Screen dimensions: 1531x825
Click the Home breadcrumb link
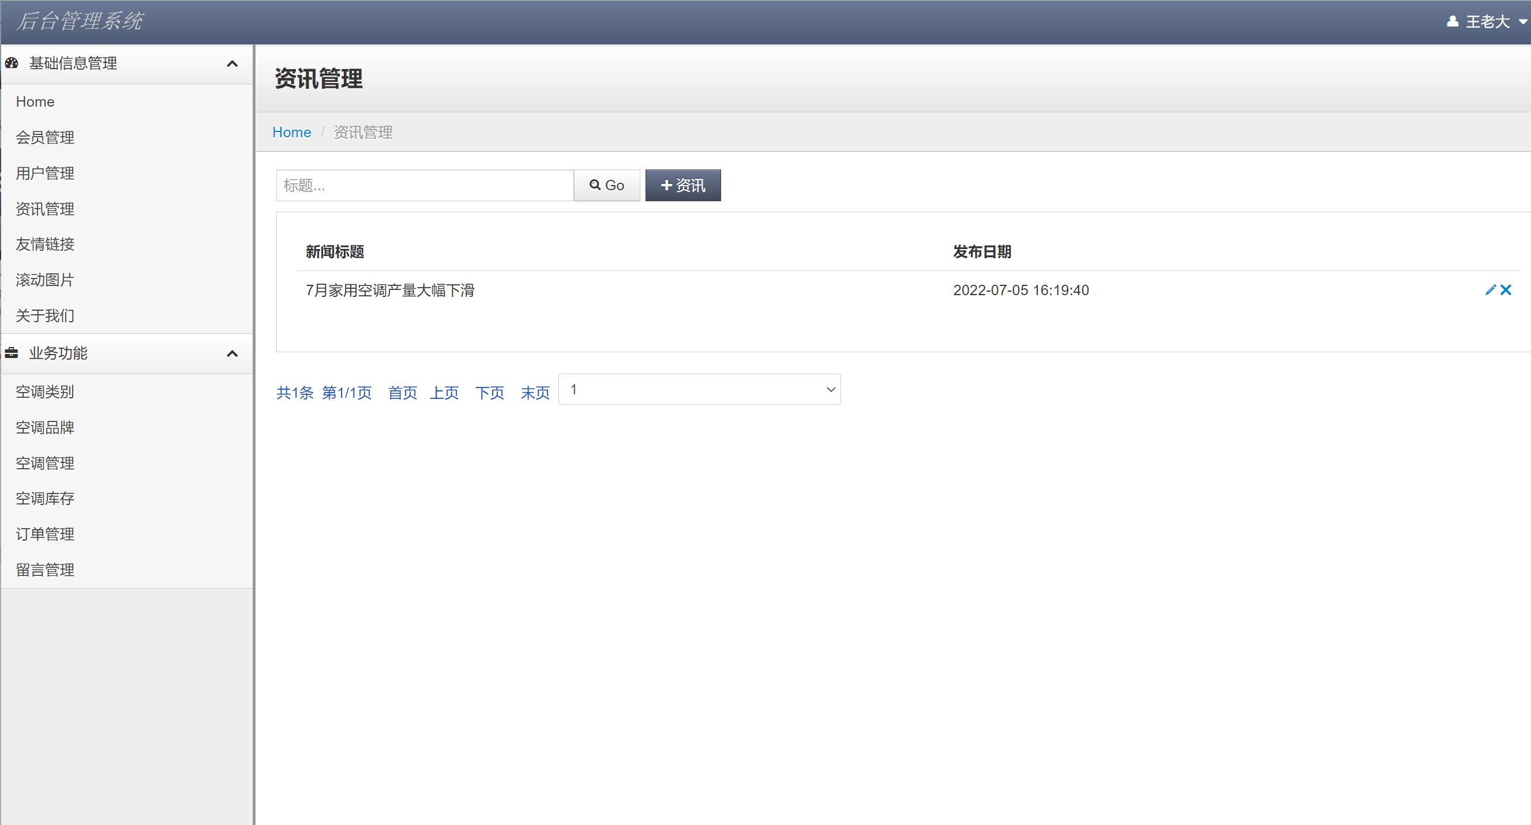pyautogui.click(x=291, y=132)
